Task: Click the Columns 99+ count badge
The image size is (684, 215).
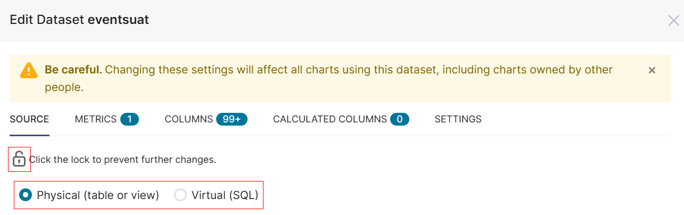Action: pos(232,119)
